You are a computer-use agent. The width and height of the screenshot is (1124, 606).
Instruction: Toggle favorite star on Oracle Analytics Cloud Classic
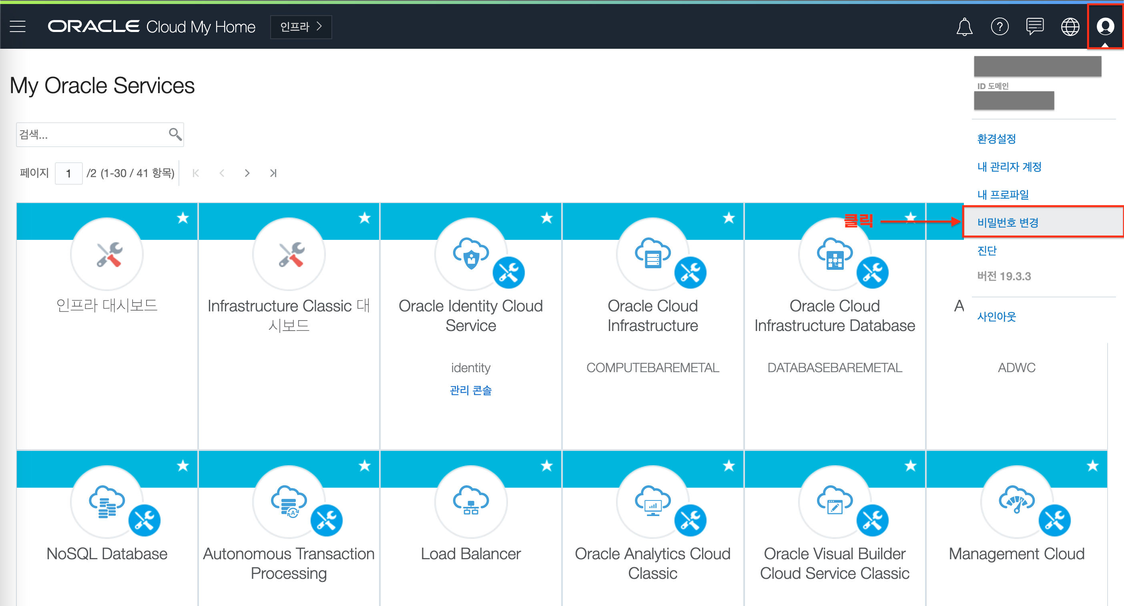click(x=729, y=466)
